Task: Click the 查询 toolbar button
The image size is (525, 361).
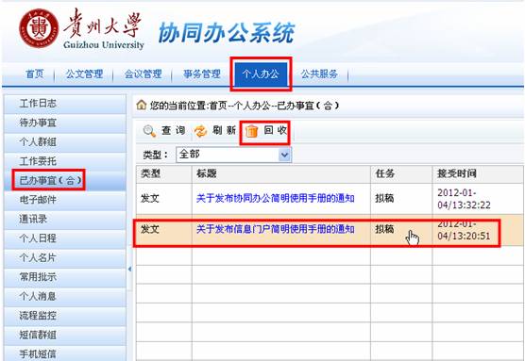Action: coord(164,131)
